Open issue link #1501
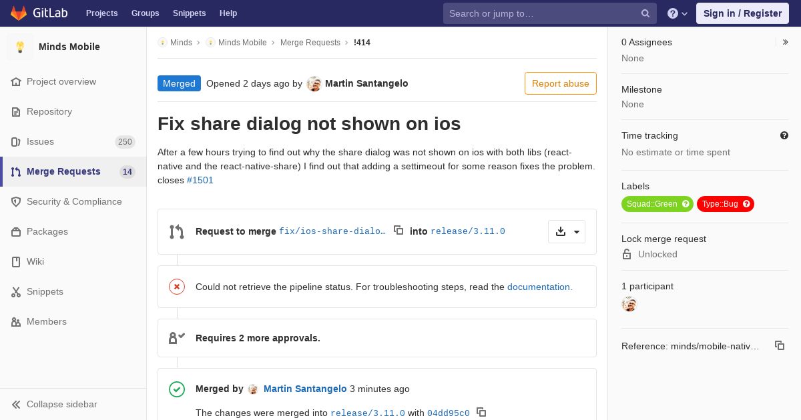 [200, 180]
